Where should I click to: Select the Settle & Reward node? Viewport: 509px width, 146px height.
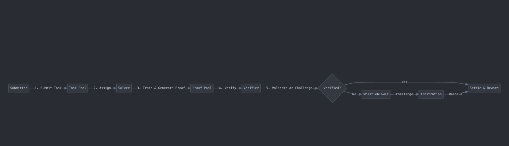pyautogui.click(x=484, y=88)
